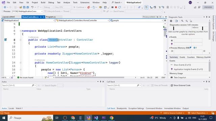
Task: Open the HomeController type navigation dropdown
Action: tap(82, 21)
